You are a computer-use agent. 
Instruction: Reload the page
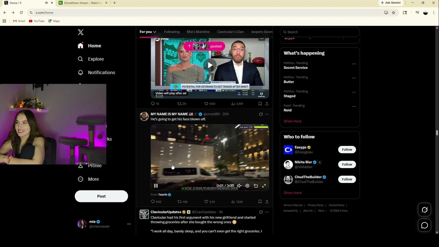click(21, 13)
